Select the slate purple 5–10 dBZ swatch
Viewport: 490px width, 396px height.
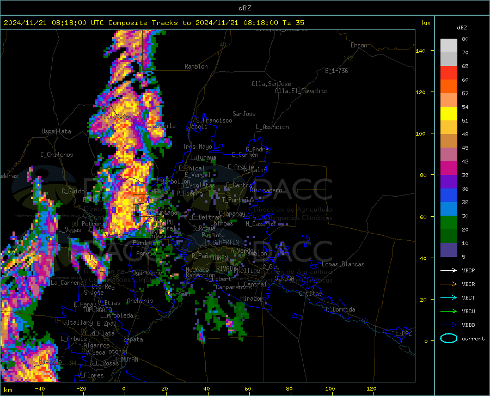coord(449,250)
